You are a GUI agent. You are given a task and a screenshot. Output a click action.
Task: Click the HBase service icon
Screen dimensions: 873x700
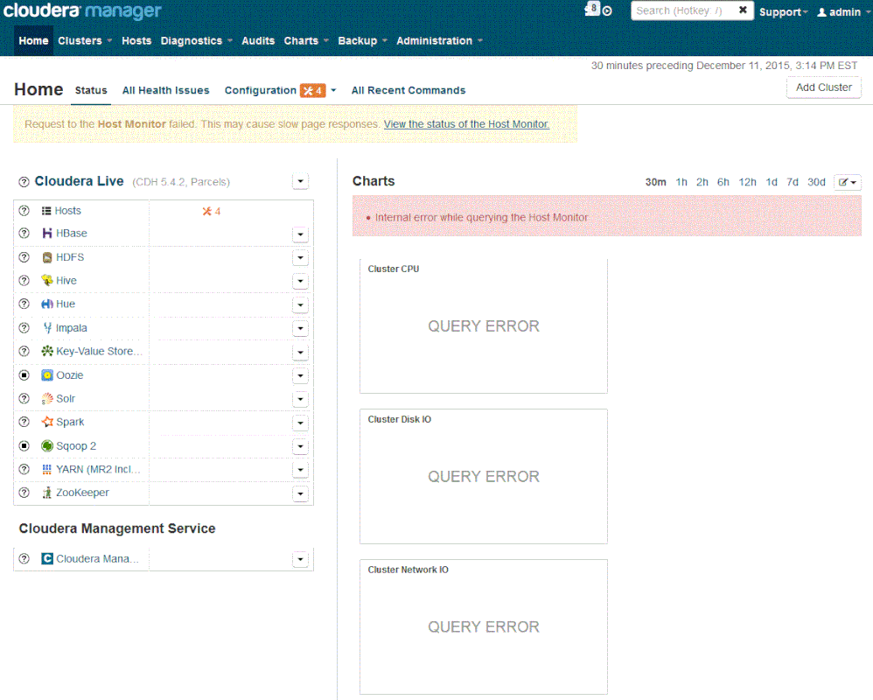tap(47, 234)
